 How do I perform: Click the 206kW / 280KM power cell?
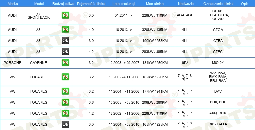[x=155, y=102]
